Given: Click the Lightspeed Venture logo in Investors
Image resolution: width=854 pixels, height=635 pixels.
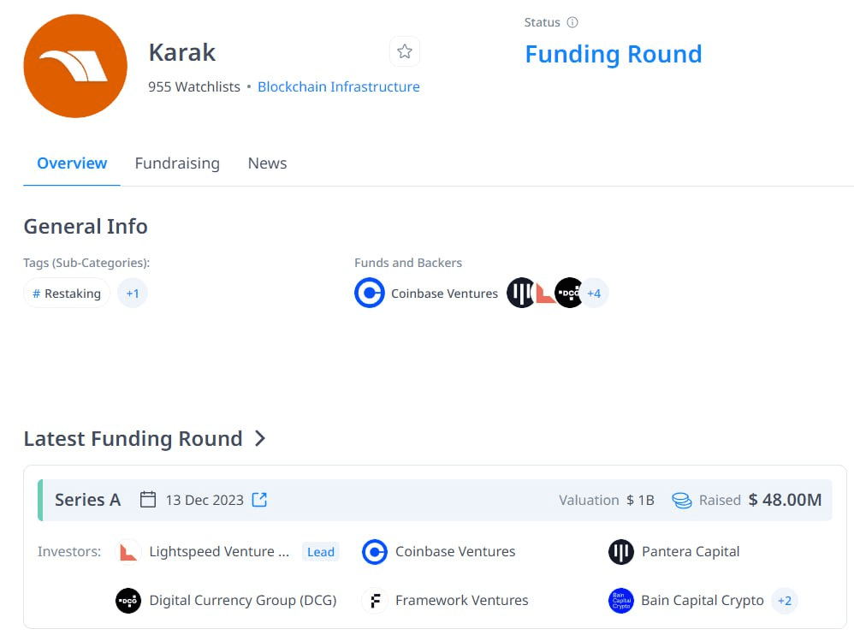Looking at the screenshot, I should coord(128,552).
